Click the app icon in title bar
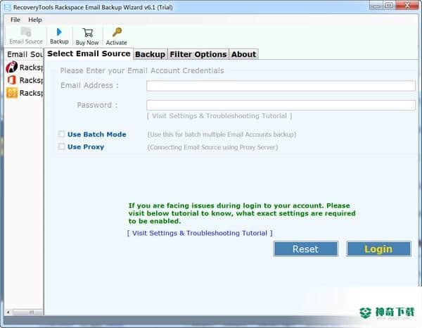 7,7
